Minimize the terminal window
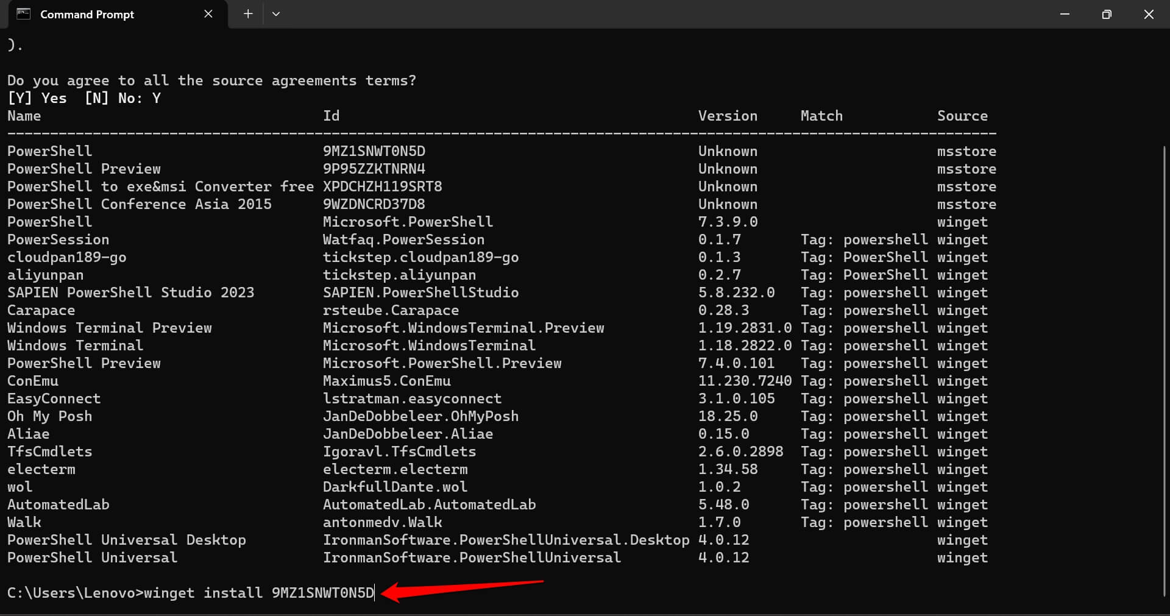1170x616 pixels. [1064, 14]
